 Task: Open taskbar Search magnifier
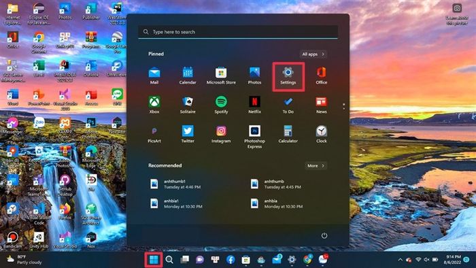click(x=169, y=260)
